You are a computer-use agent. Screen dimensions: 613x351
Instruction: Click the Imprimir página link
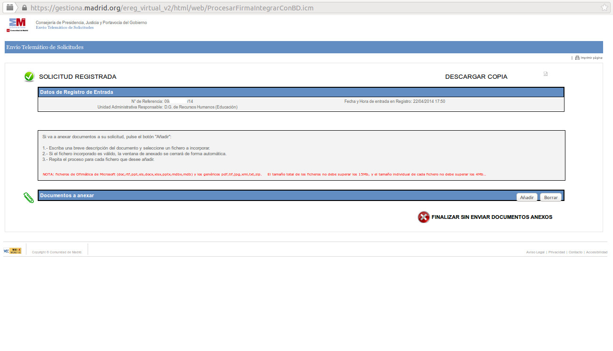point(591,58)
